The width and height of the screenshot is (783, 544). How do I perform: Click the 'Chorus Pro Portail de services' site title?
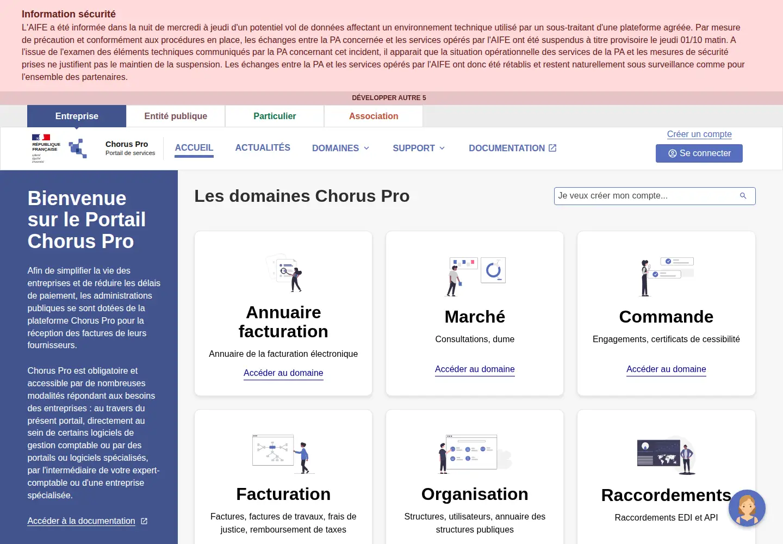coord(130,148)
